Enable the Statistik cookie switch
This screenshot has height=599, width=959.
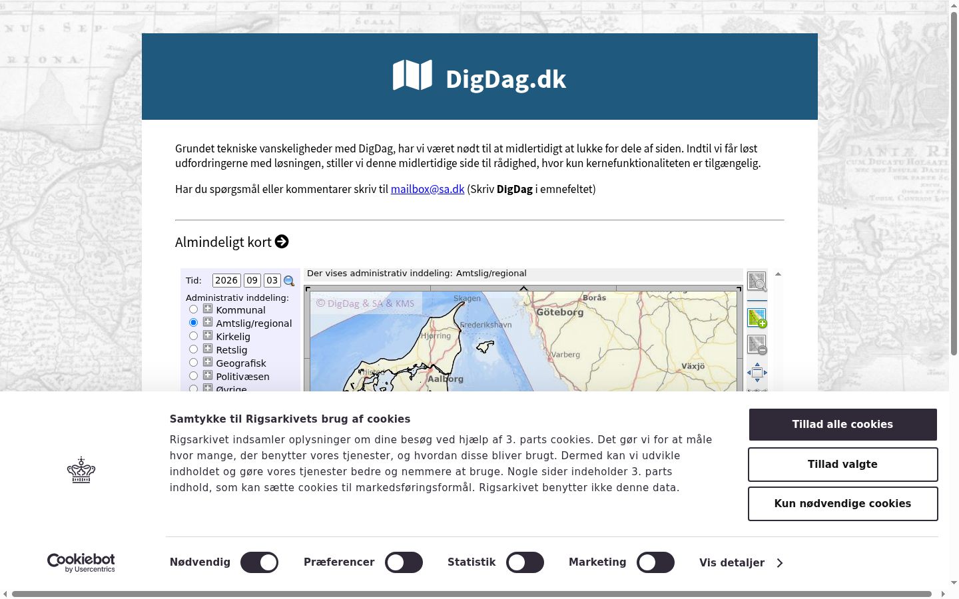525,562
